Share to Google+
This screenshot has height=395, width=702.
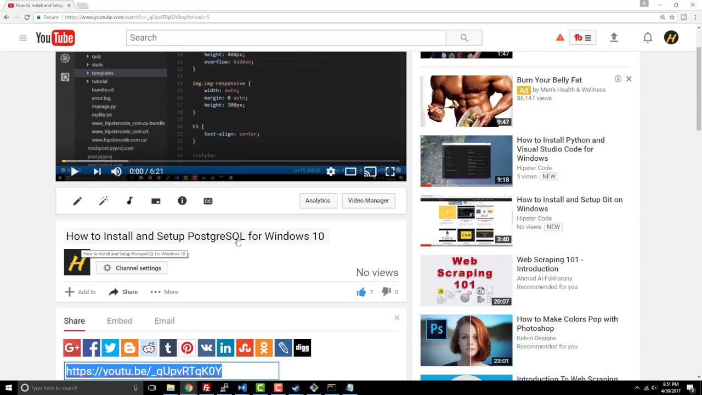(x=72, y=348)
